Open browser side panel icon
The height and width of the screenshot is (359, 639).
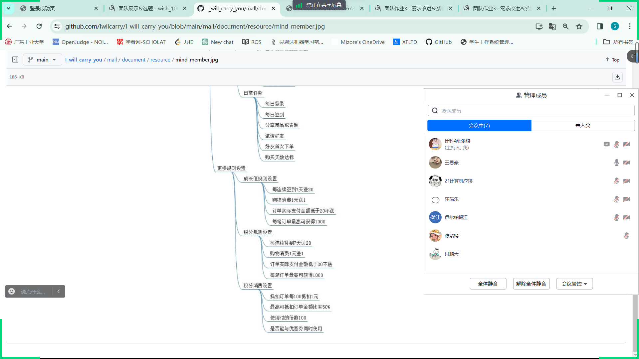pos(599,26)
